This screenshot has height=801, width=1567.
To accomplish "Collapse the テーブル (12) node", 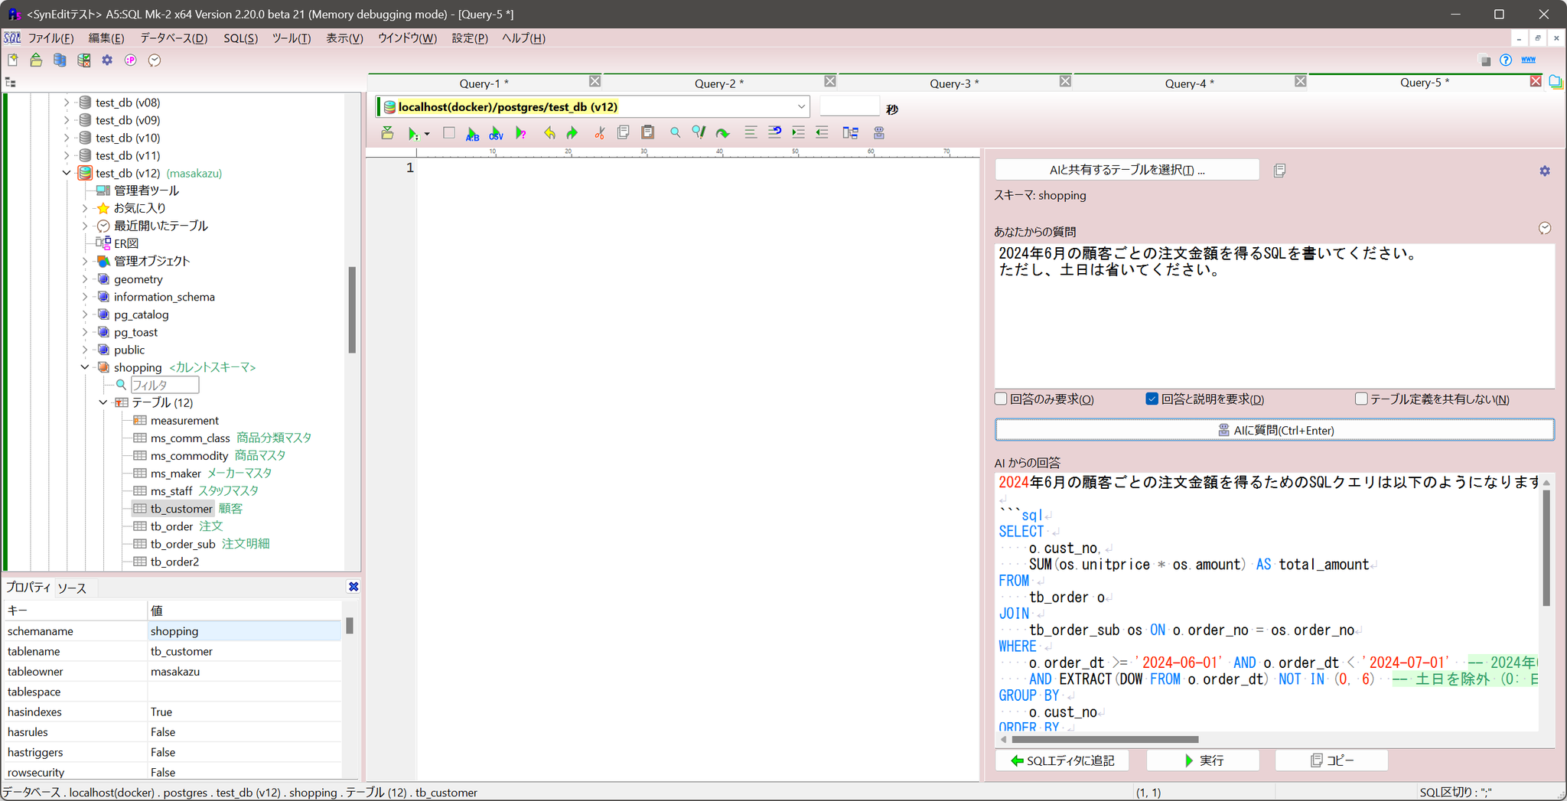I will click(103, 402).
